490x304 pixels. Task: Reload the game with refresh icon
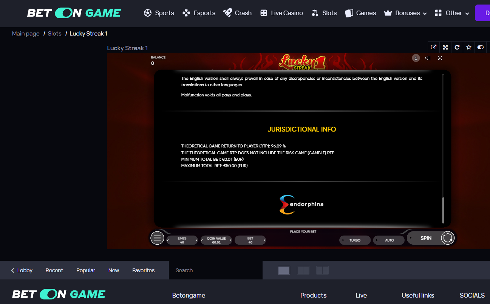[457, 47]
